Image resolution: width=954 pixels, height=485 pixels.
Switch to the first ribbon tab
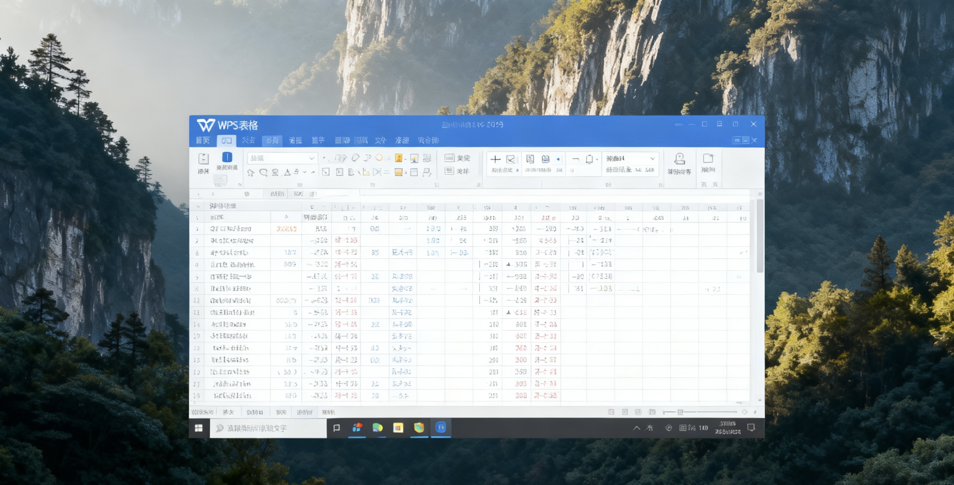[203, 140]
